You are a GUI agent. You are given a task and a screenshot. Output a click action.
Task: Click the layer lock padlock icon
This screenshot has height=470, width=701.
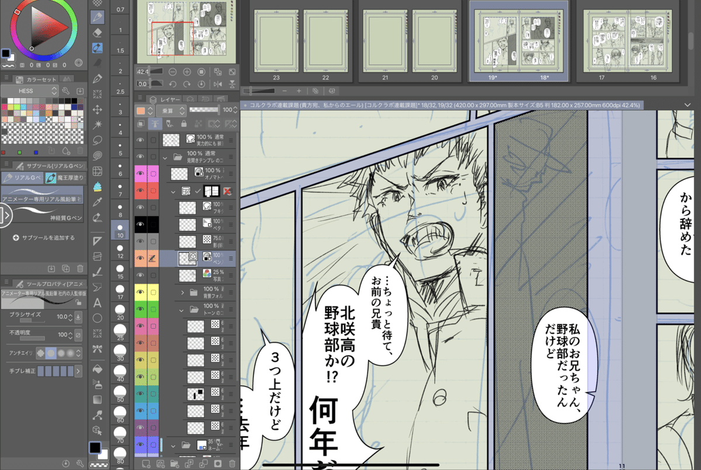point(184,124)
